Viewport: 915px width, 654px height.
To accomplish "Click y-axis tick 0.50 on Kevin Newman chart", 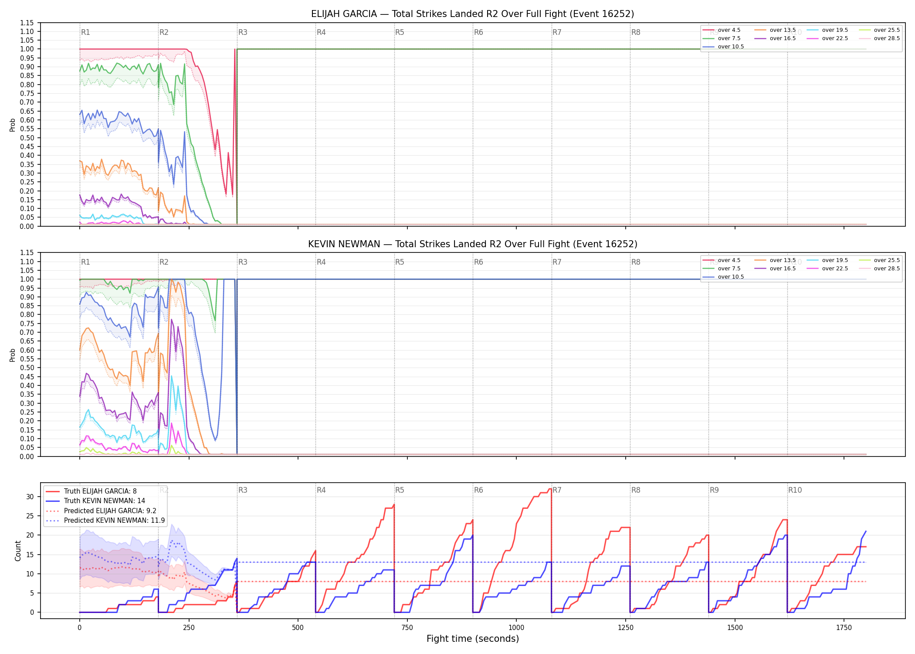I will (27, 368).
